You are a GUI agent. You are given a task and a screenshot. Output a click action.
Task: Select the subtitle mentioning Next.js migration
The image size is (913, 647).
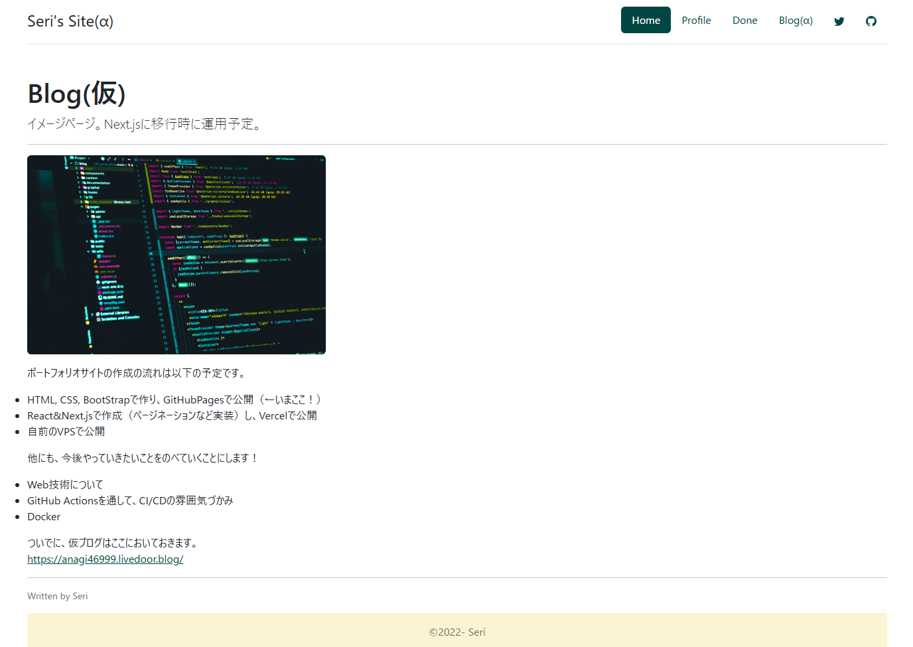[x=145, y=124]
